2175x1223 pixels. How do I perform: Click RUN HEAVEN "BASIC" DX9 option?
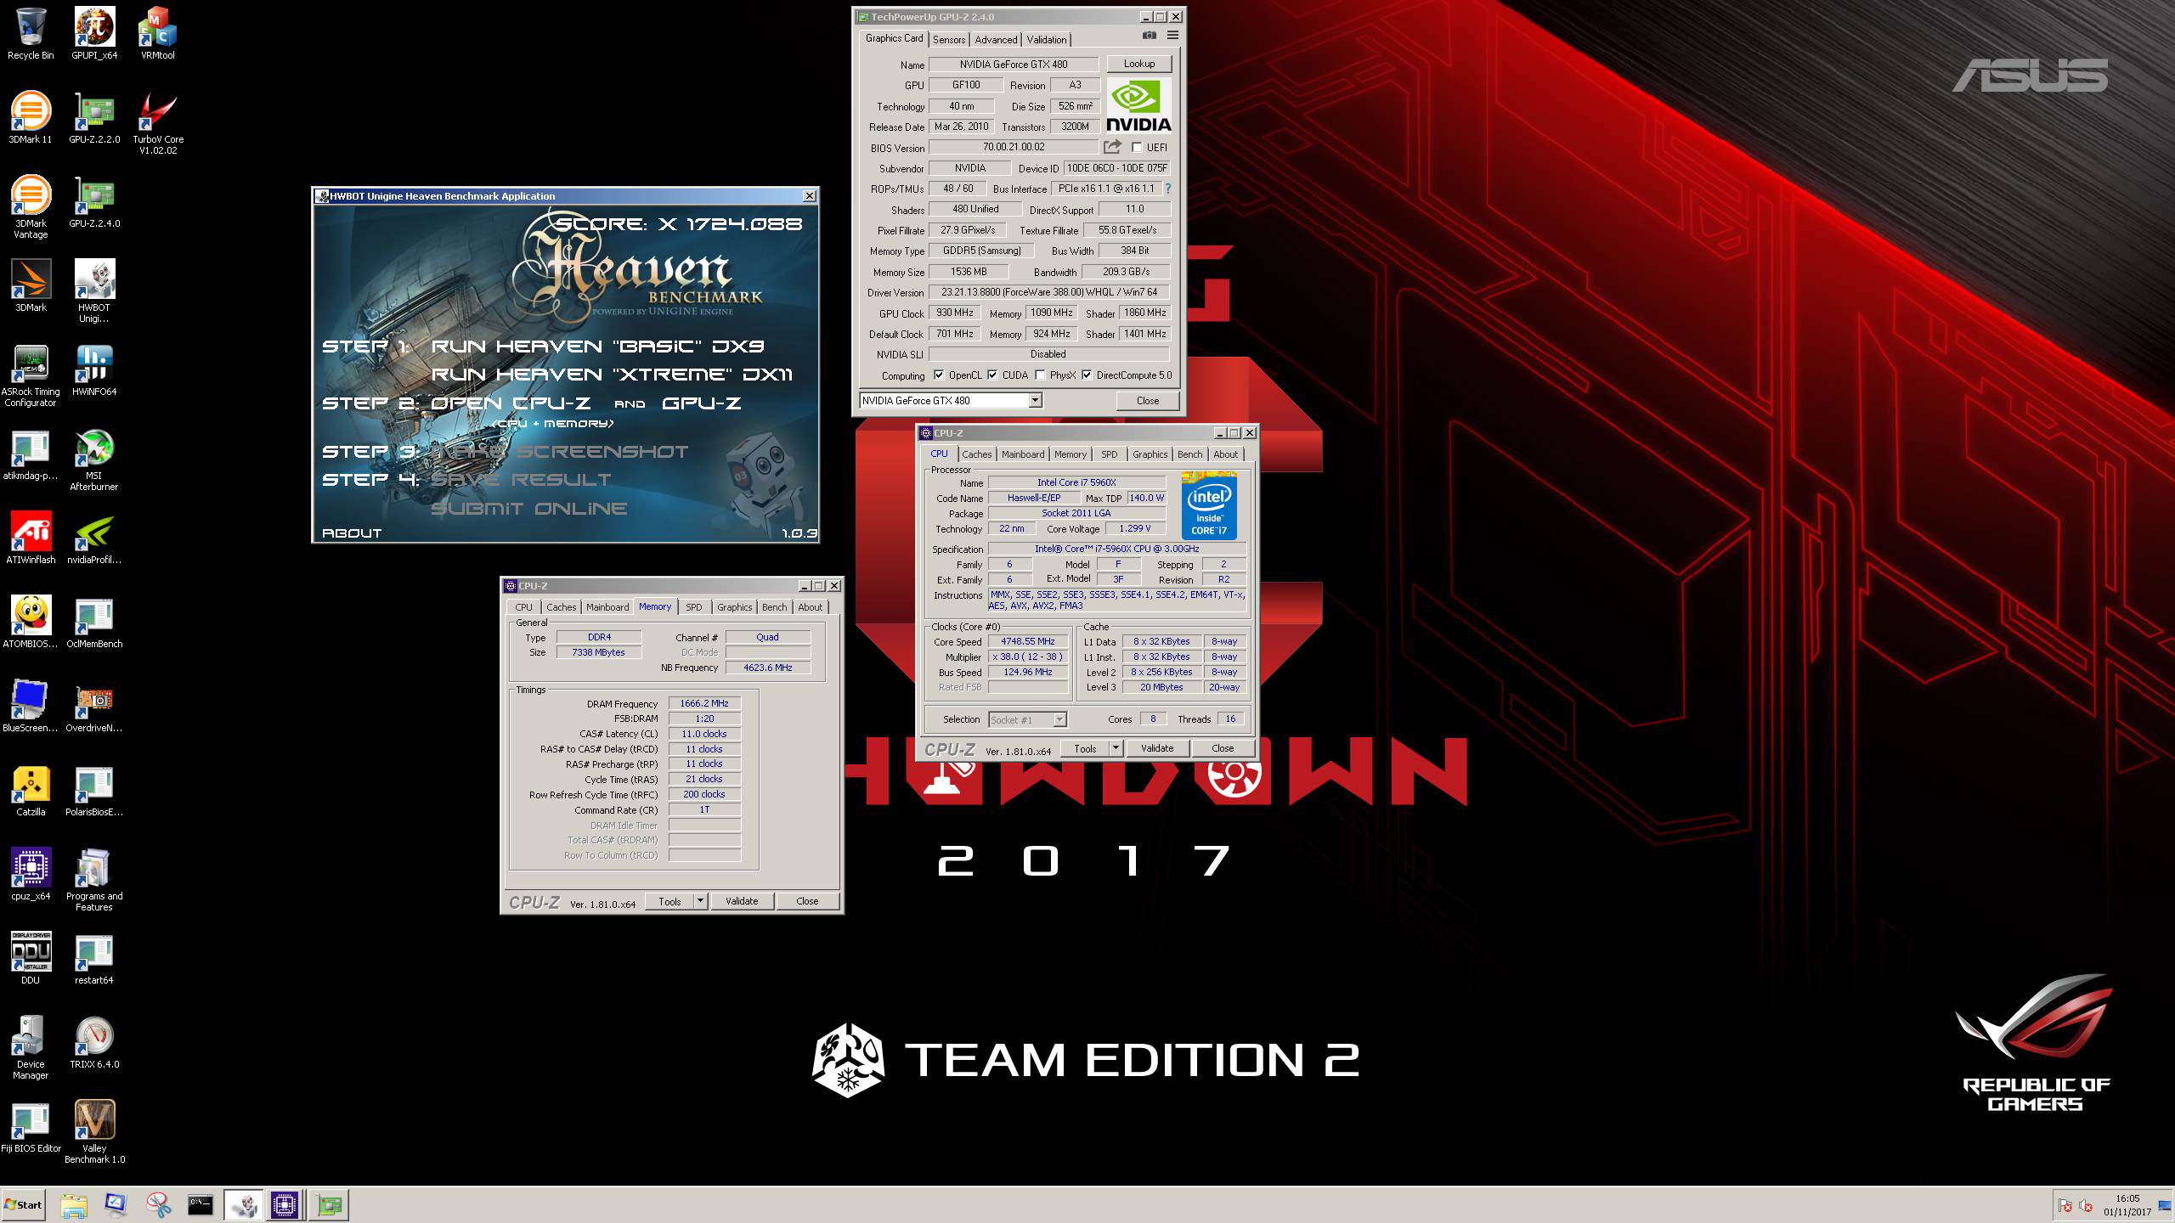click(597, 347)
